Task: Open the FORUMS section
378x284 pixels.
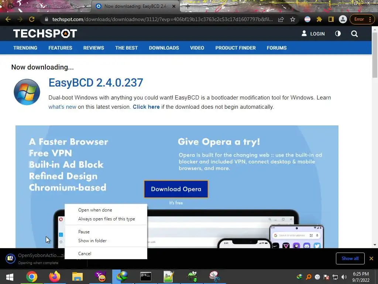Action: click(x=276, y=48)
